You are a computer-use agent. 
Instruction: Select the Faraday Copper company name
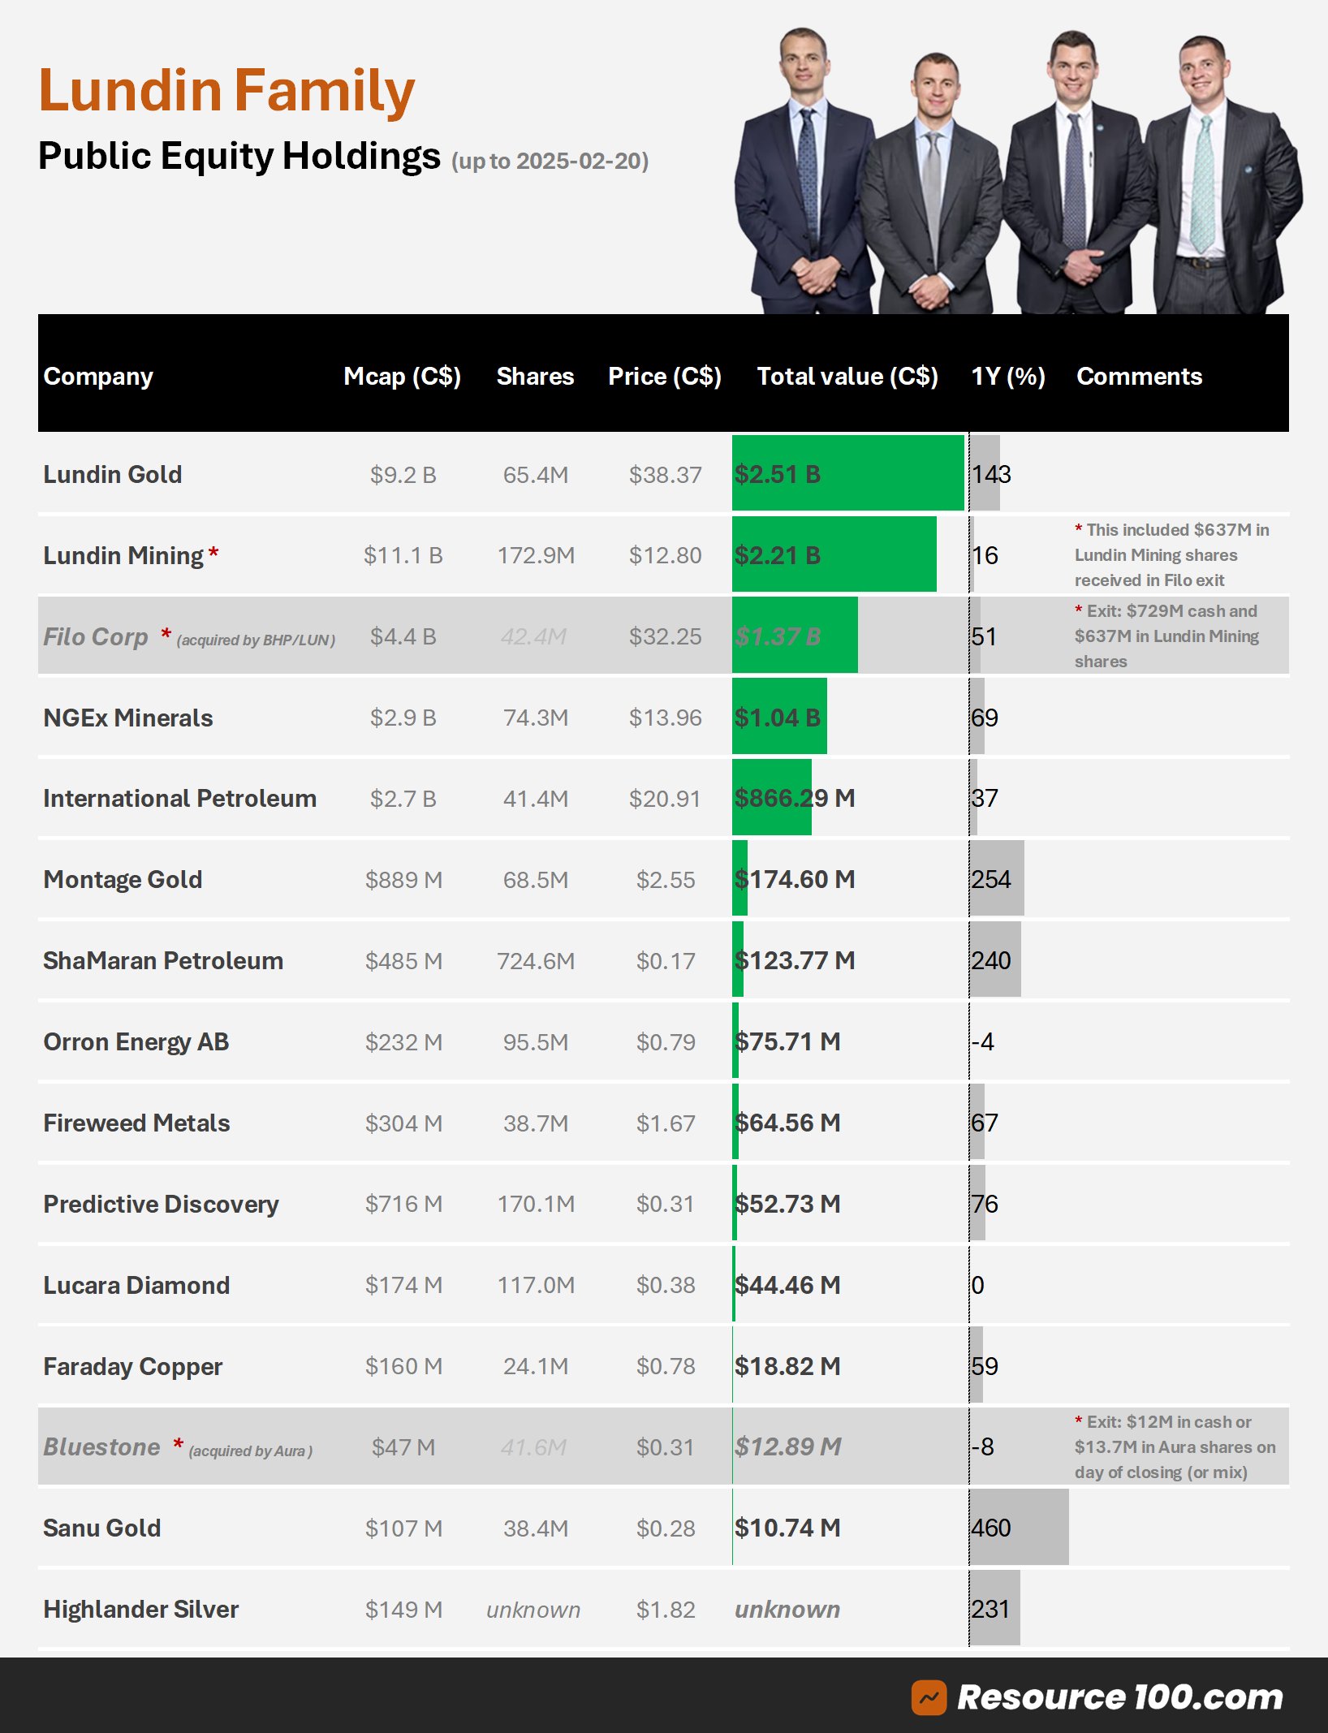click(132, 1367)
